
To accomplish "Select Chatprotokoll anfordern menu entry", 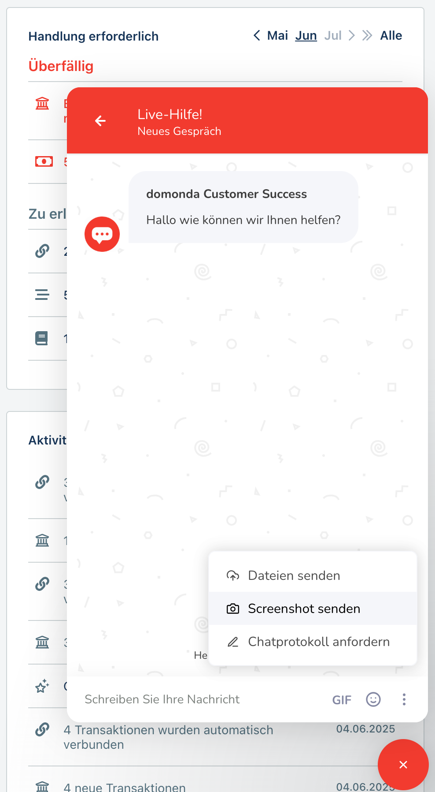I will [x=318, y=642].
